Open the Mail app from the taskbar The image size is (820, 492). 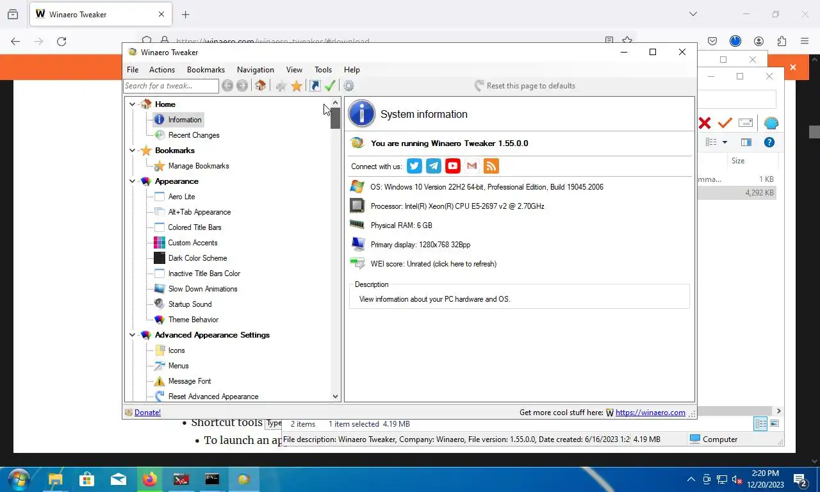pos(119,479)
